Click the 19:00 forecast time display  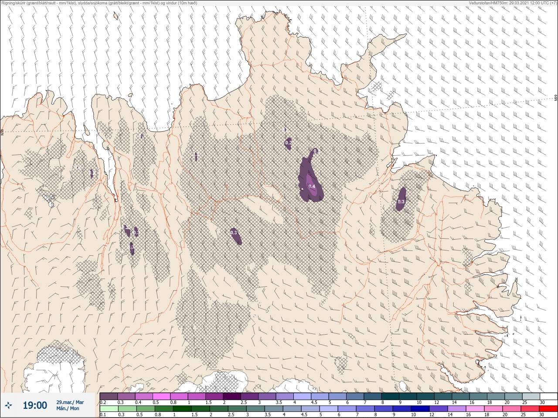coord(35,405)
